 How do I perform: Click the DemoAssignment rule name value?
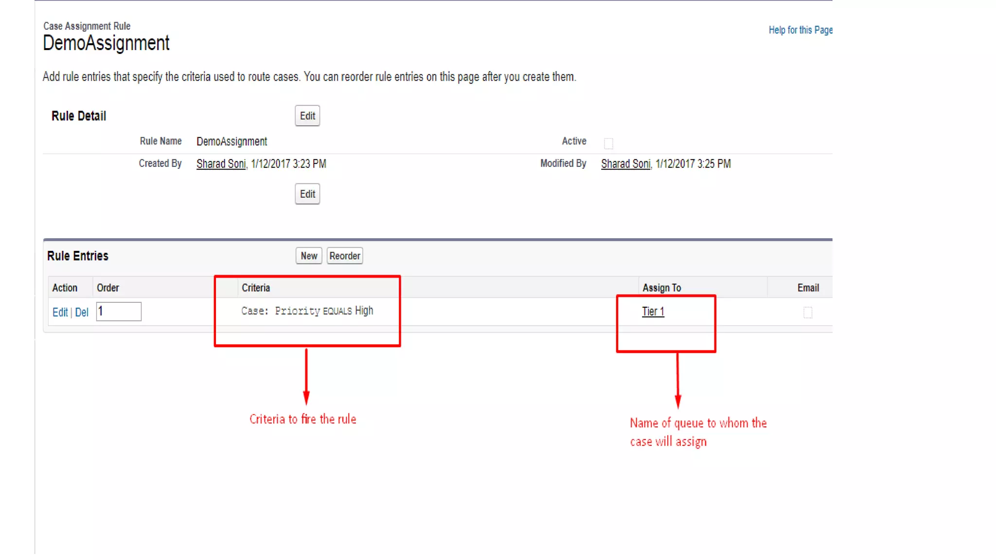coord(232,141)
